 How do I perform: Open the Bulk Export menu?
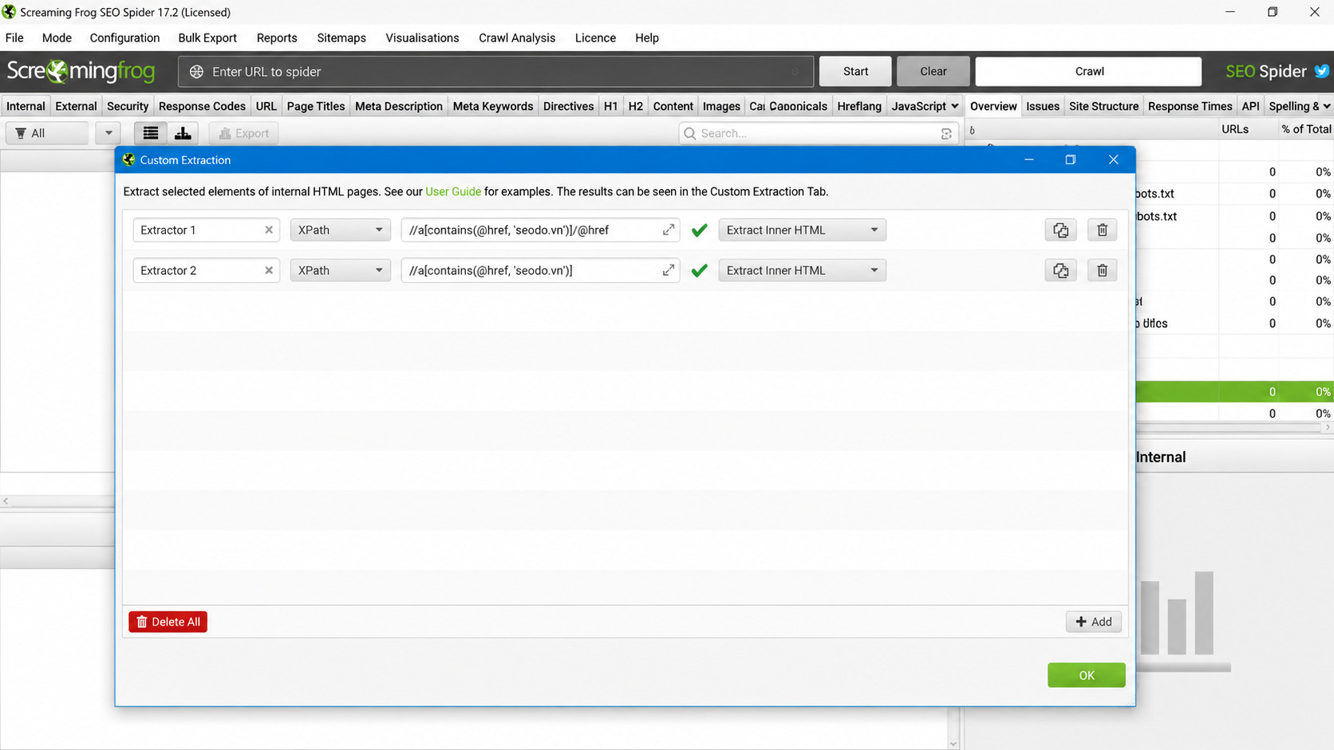(x=207, y=38)
